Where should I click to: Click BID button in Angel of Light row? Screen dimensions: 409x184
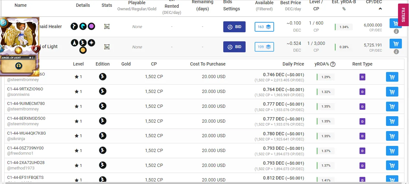(234, 47)
